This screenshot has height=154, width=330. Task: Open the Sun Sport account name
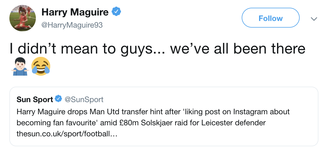click(x=35, y=99)
